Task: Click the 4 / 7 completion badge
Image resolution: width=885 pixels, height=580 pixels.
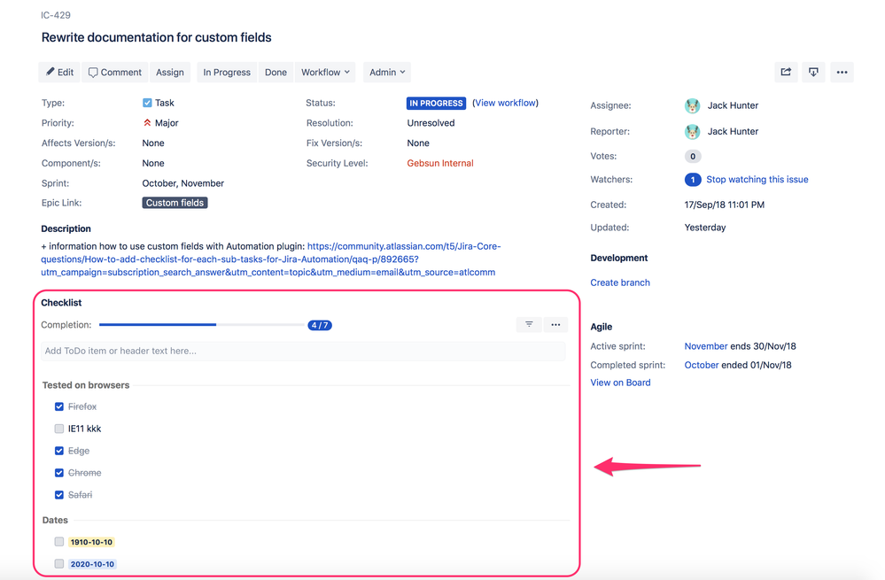Action: (x=320, y=326)
